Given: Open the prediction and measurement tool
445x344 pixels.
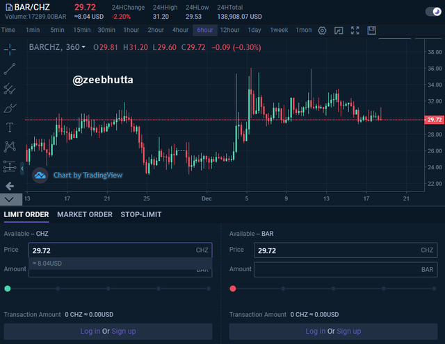Looking at the screenshot, I should [x=10, y=166].
